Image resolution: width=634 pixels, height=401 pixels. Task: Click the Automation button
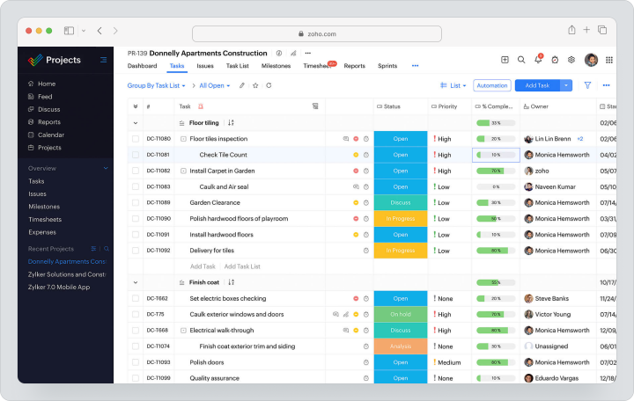(x=492, y=85)
